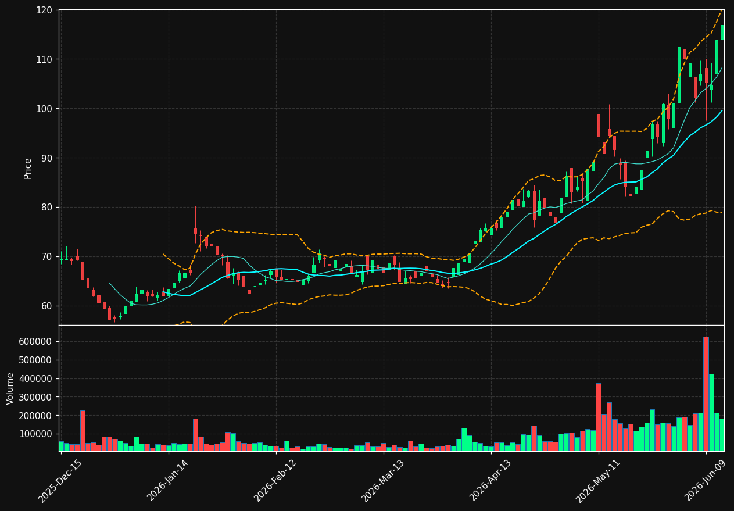
Task: Click the 300000 volume tick label
Action: [x=36, y=397]
